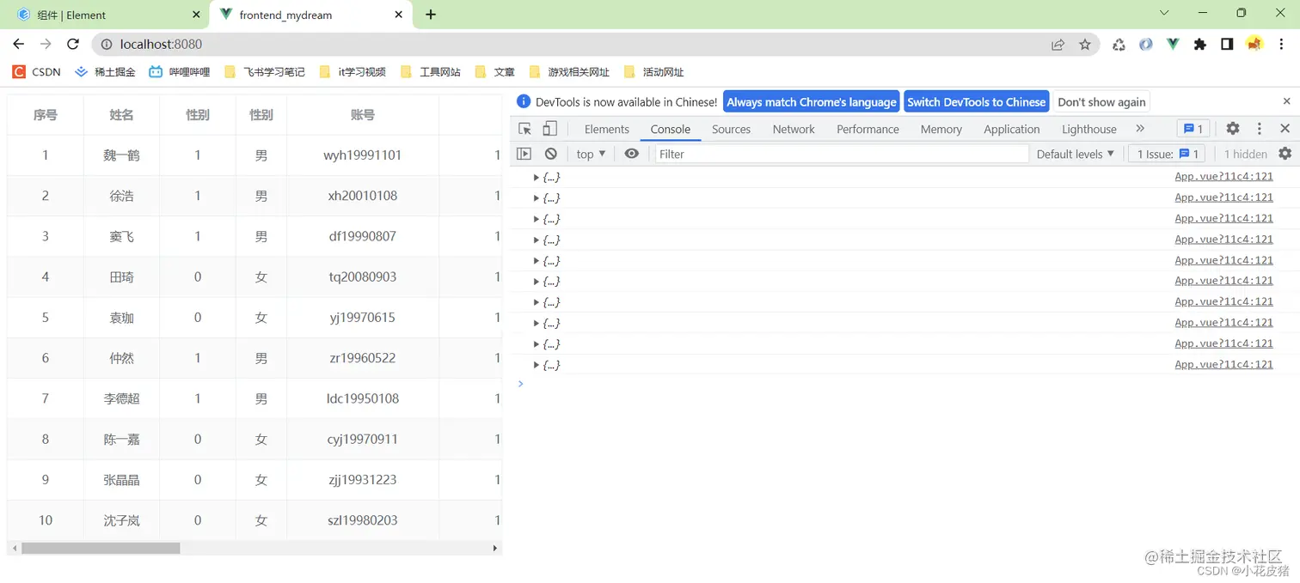The image size is (1300, 583).
Task: Clear the console with the ban icon
Action: pos(551,154)
